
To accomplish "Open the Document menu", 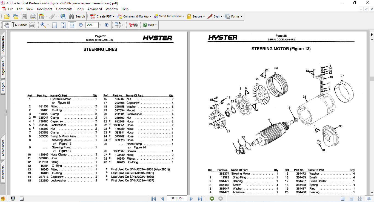I will 45,9.
